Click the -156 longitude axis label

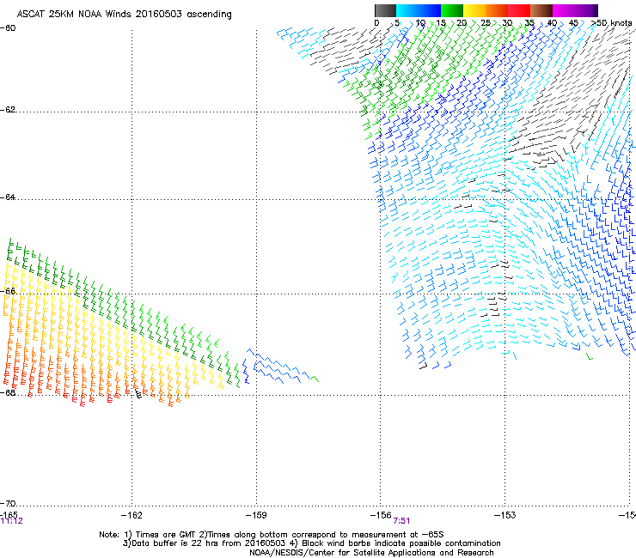pos(381,515)
